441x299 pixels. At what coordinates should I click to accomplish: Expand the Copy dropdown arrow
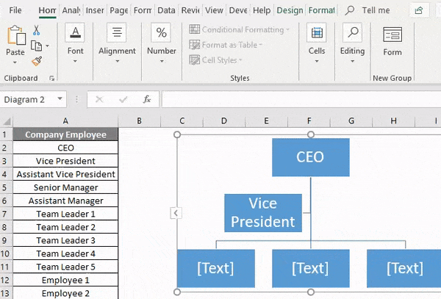(x=47, y=46)
